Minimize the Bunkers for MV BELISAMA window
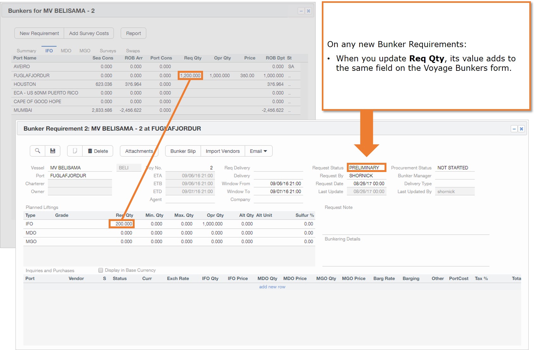The width and height of the screenshot is (535, 350). tap(301, 11)
